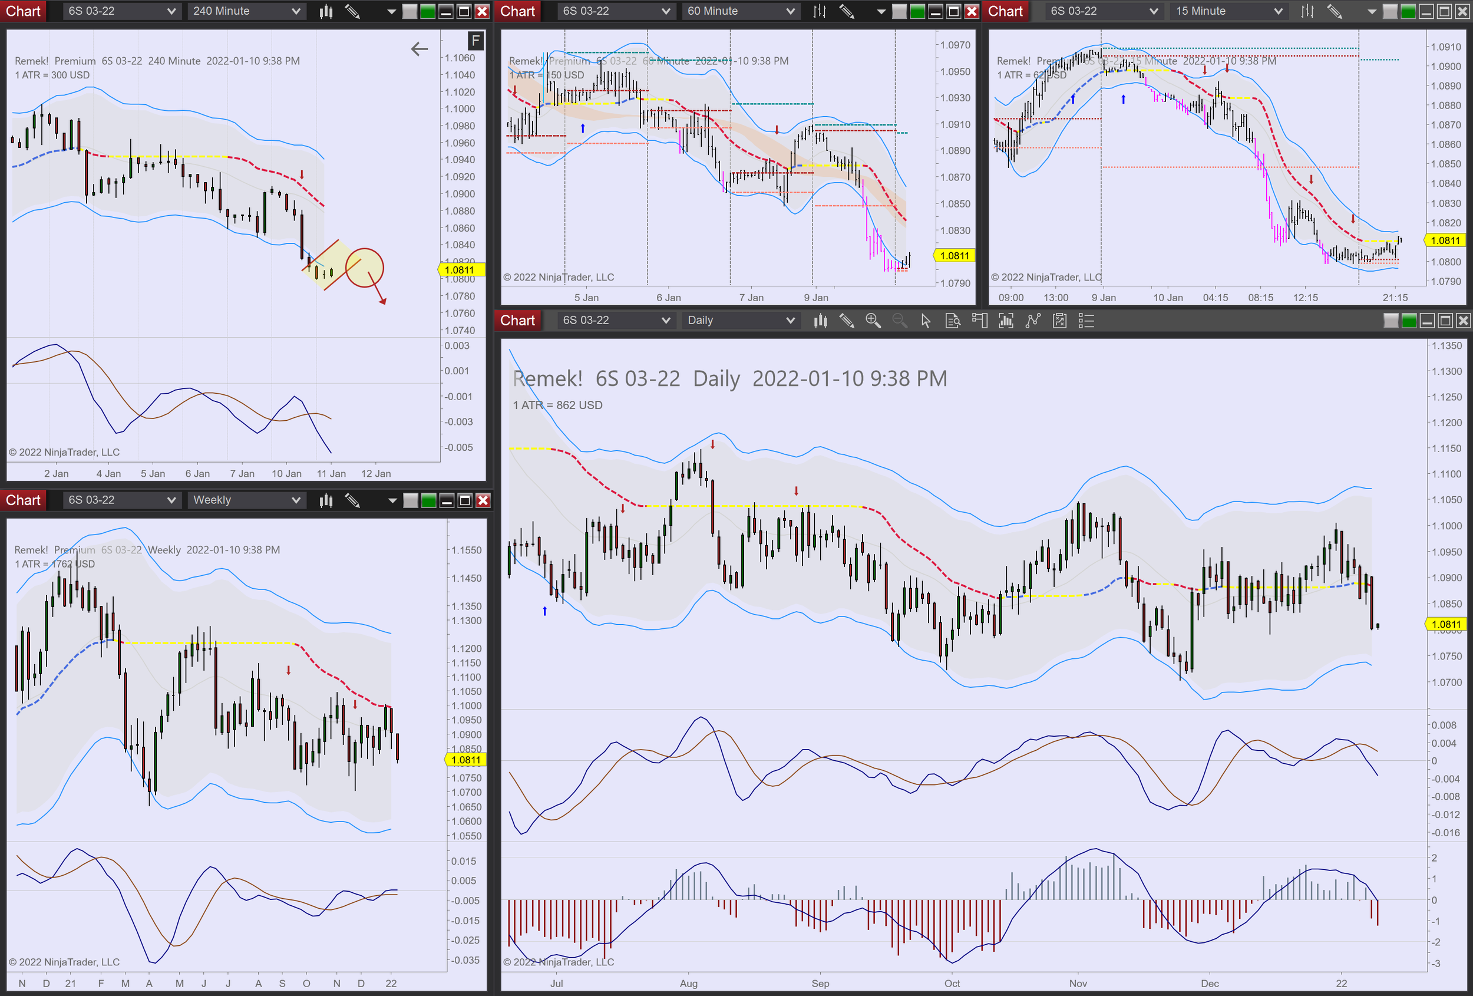Open instrument dropdown on Weekly chart
Screen dimensions: 1473x996
click(171, 500)
